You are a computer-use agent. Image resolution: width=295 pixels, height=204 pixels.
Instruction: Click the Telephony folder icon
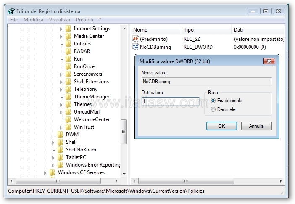tap(68, 89)
